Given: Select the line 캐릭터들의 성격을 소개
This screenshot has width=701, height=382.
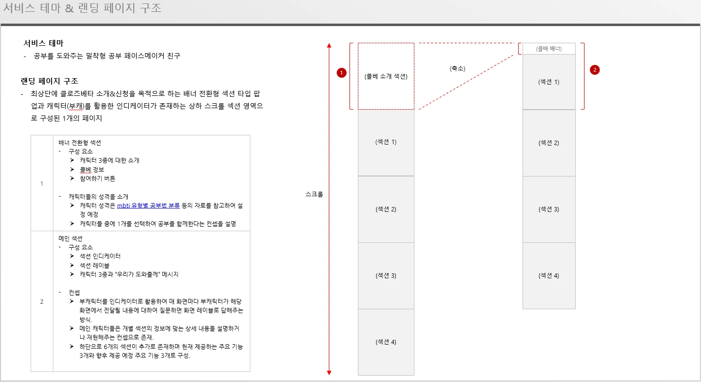Looking at the screenshot, I should [98, 197].
